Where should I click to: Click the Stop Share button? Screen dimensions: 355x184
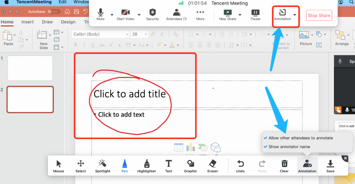click(x=319, y=16)
